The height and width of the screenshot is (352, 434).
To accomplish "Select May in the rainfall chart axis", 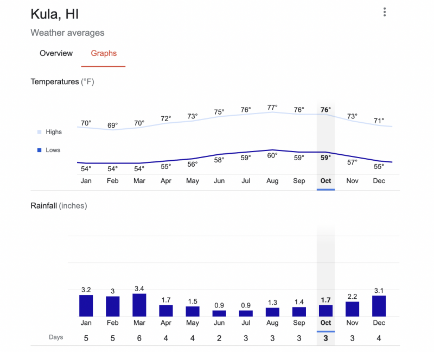I will click(x=193, y=322).
